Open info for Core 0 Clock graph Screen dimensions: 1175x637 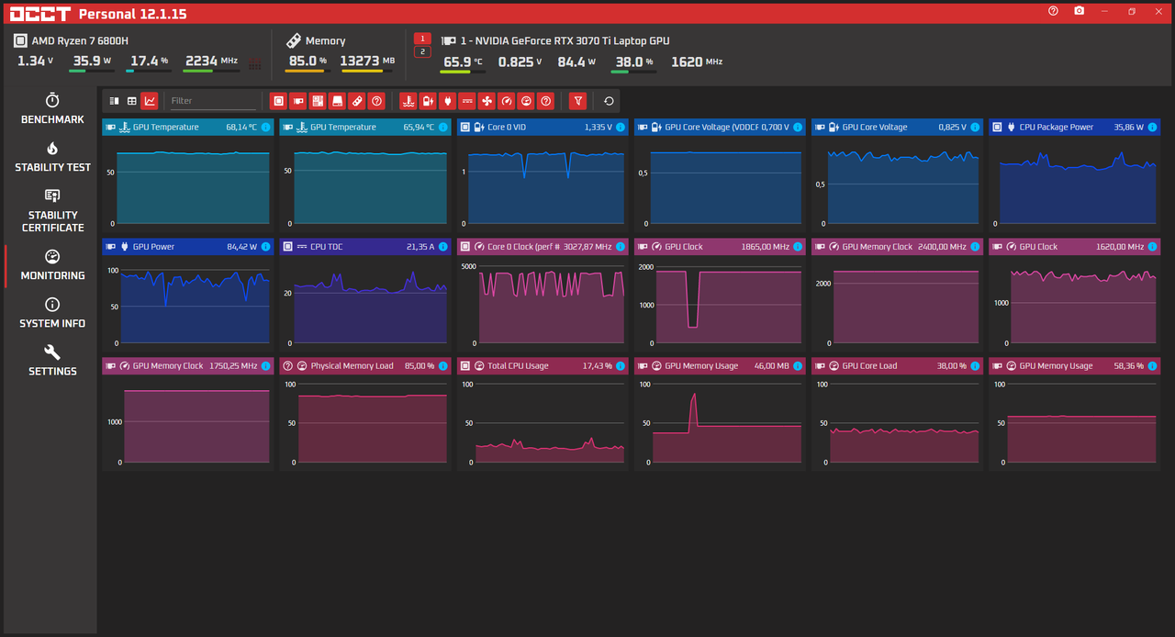tap(621, 247)
